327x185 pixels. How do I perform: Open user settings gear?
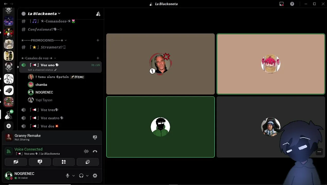[95, 176]
